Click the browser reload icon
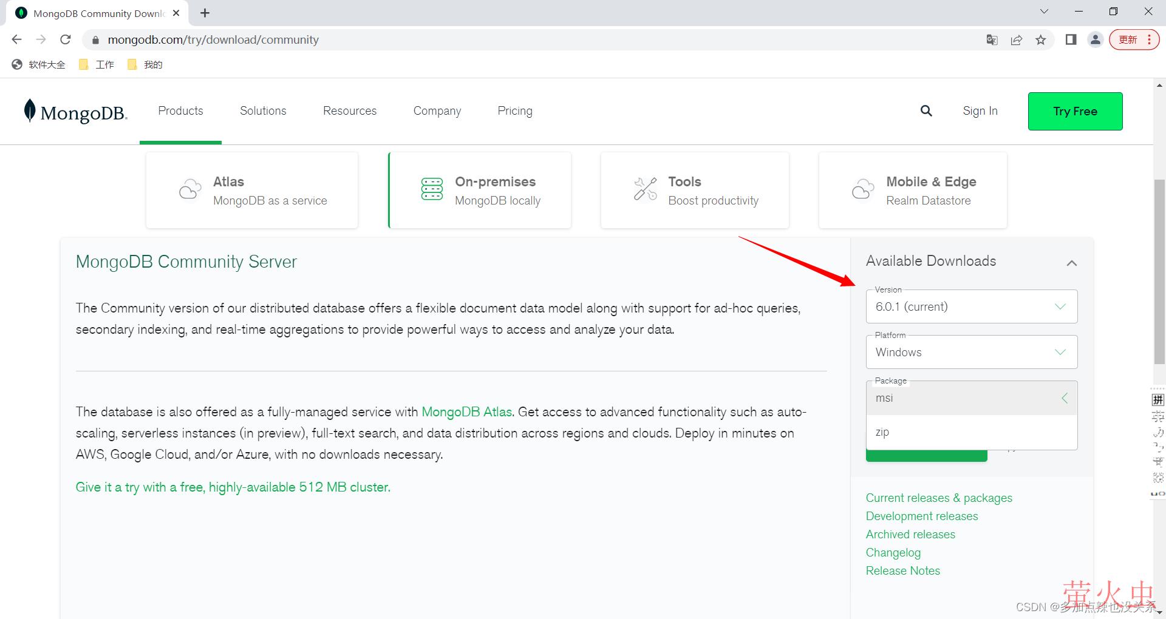 (66, 40)
